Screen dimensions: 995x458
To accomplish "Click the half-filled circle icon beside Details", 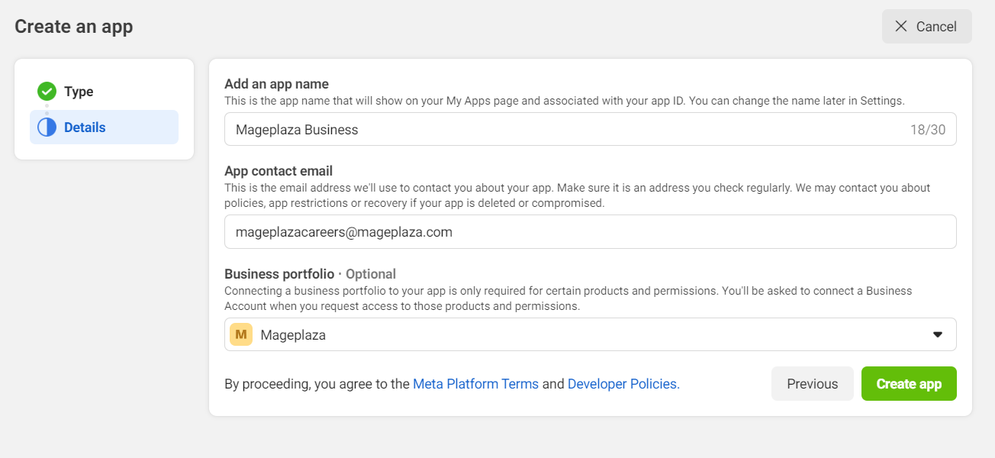I will point(47,127).
